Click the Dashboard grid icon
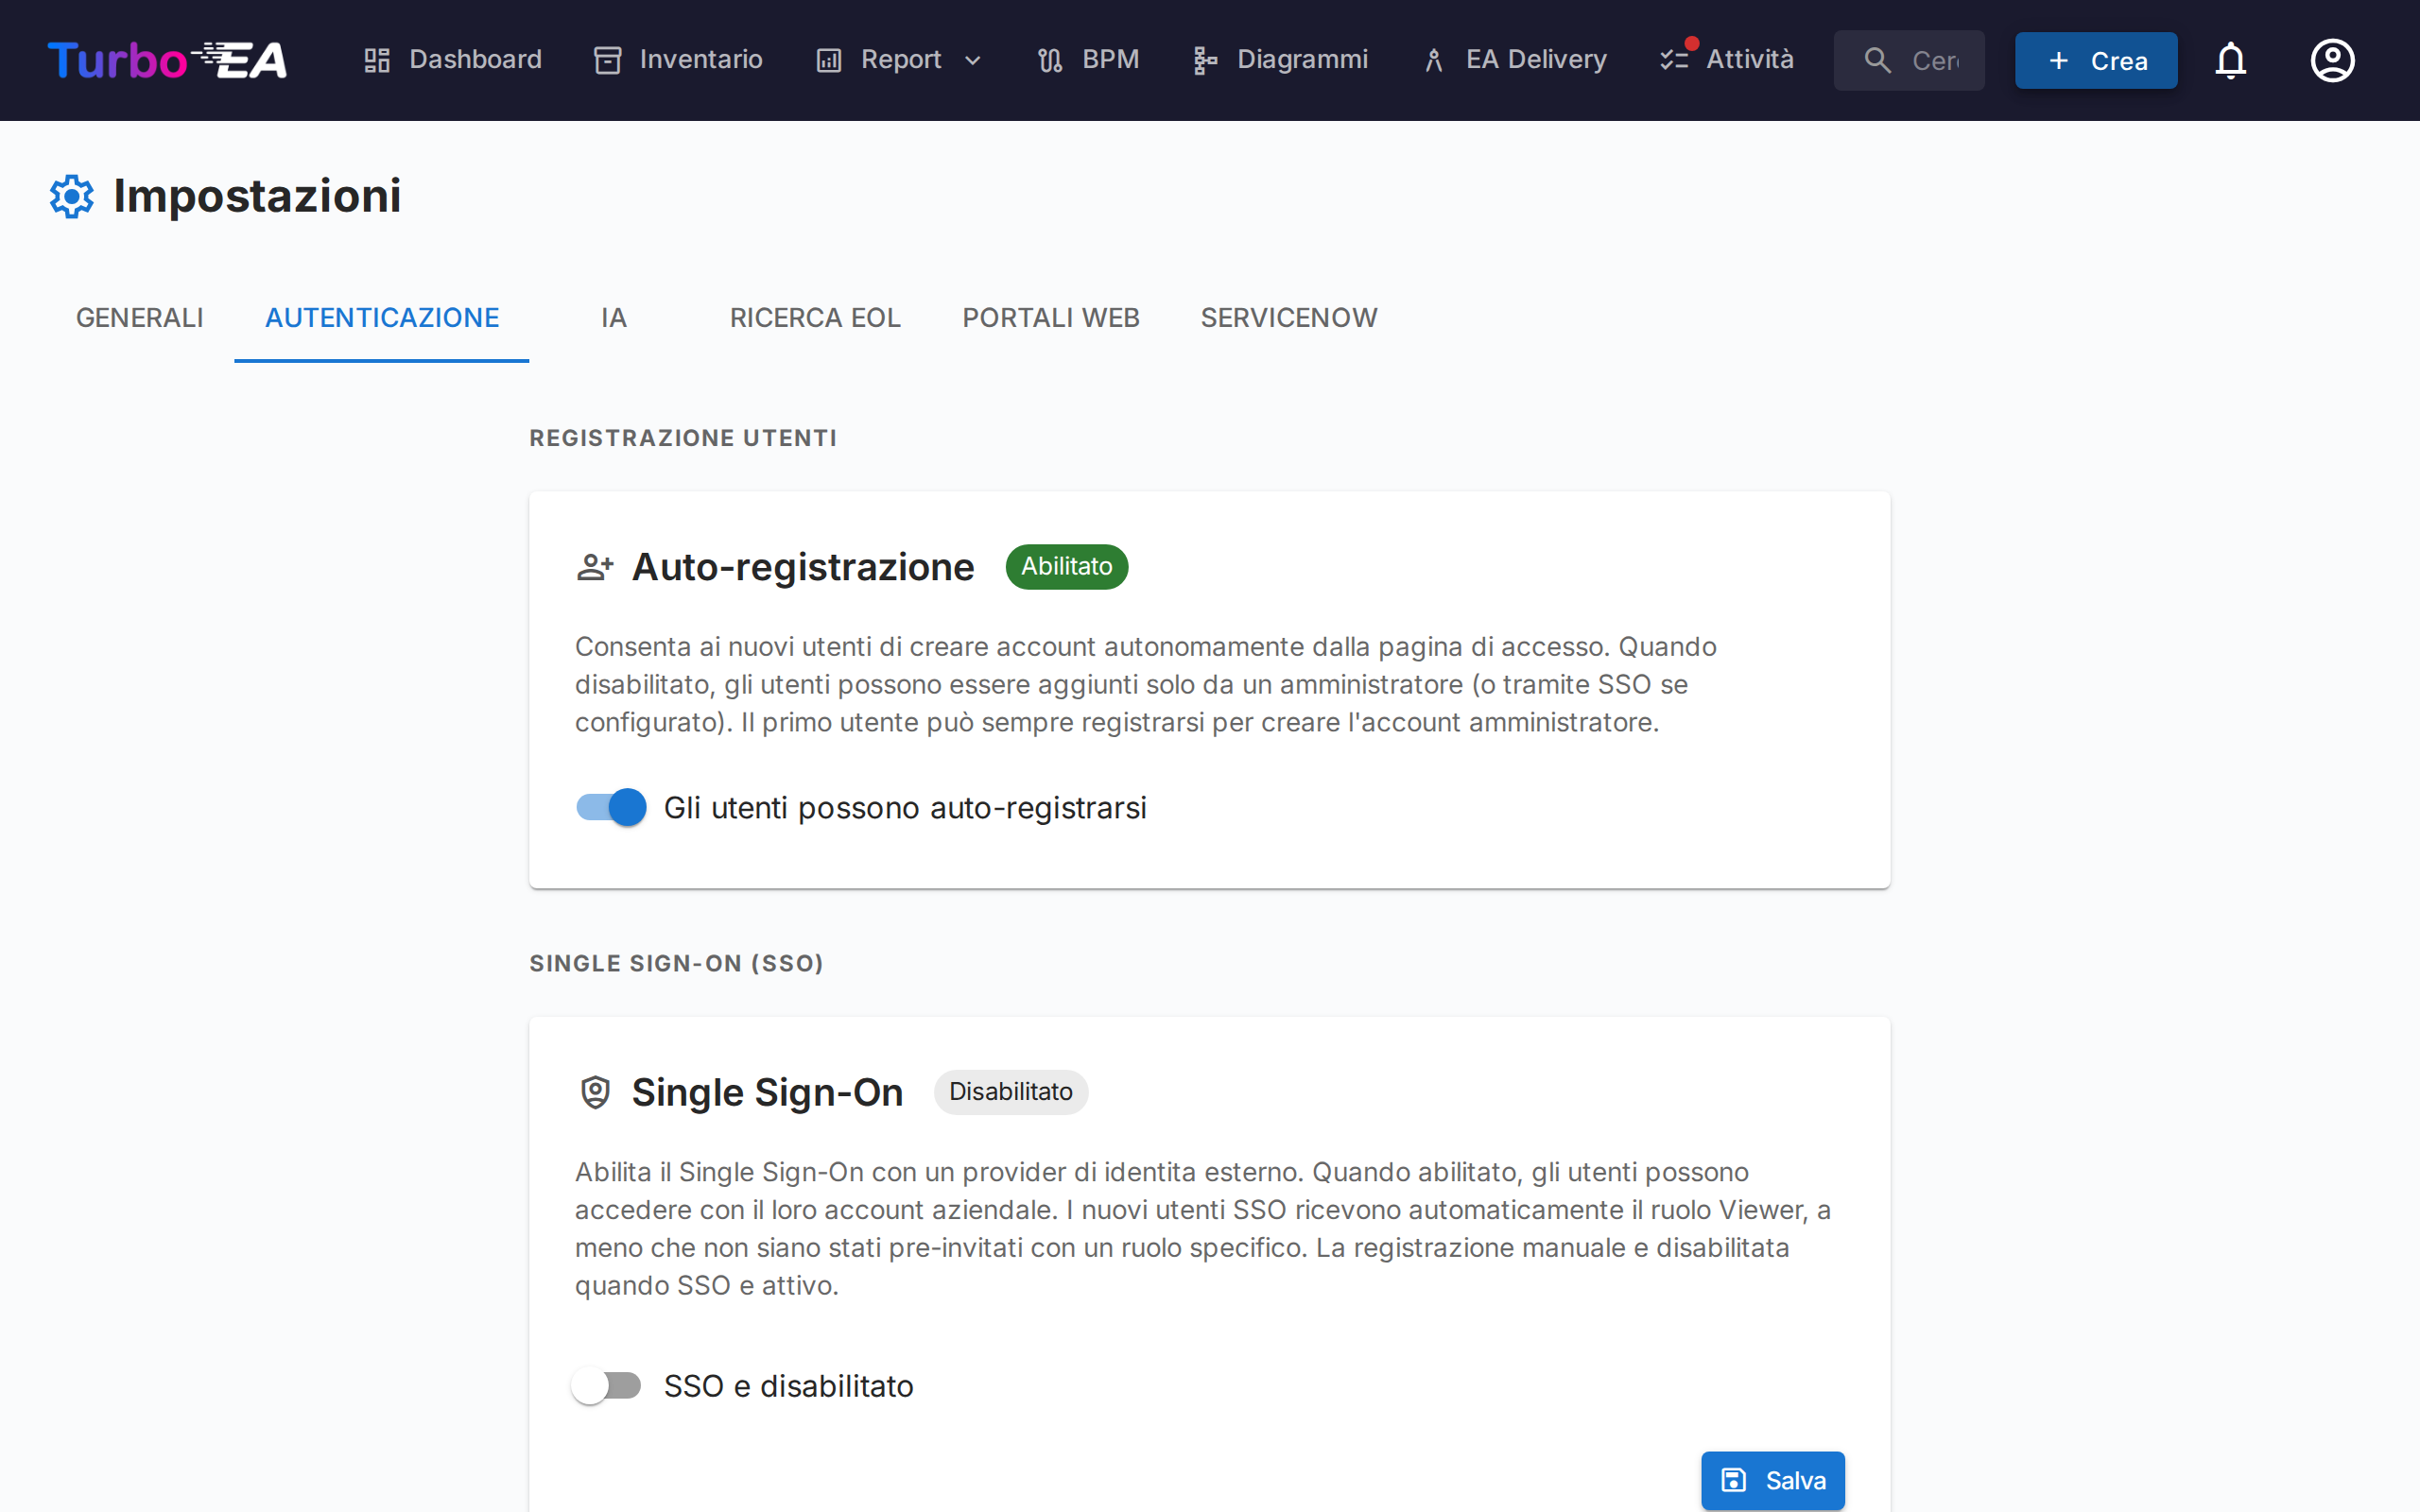The image size is (2420, 1512). click(377, 60)
